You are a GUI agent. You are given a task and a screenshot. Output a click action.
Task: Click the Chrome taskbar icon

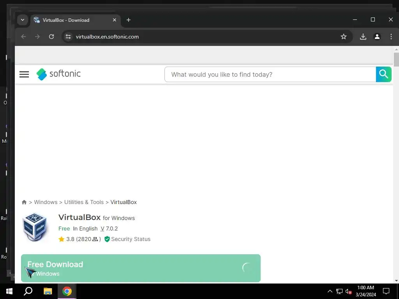click(67, 291)
